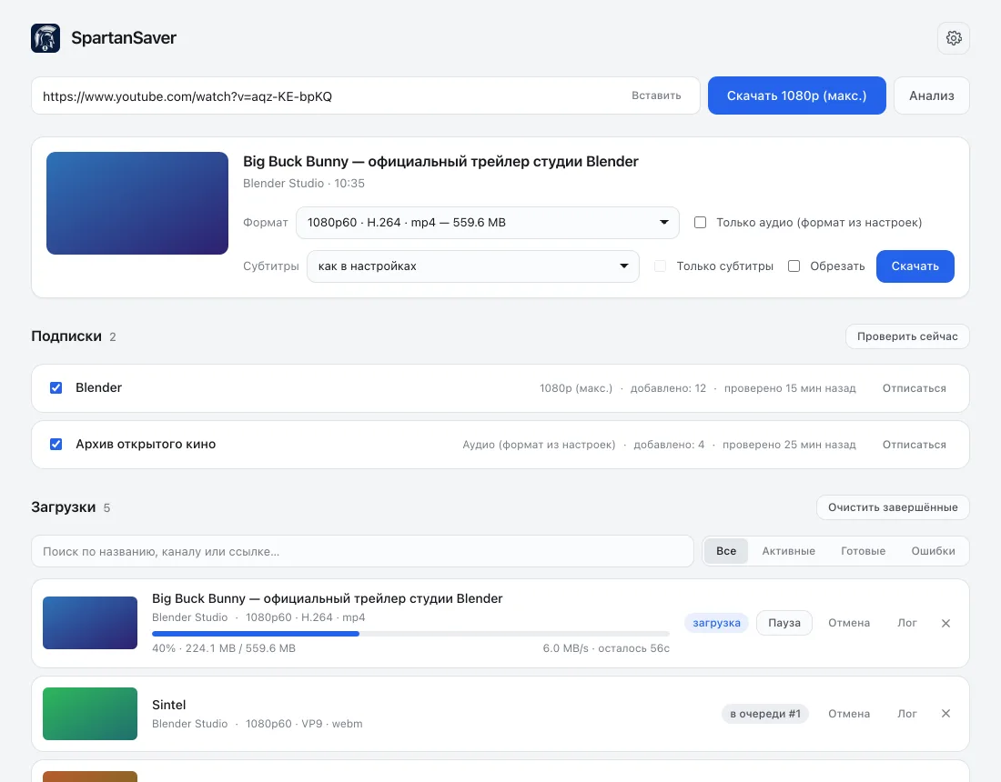Open settings with the gear icon
1001x782 pixels.
pos(954,38)
